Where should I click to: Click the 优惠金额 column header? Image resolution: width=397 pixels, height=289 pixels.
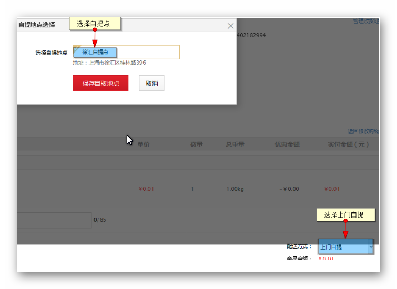coord(288,145)
